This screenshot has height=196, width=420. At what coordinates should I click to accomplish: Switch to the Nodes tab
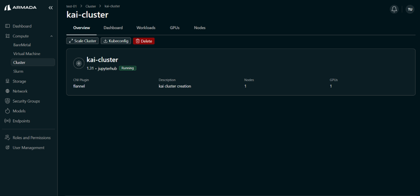tap(200, 28)
